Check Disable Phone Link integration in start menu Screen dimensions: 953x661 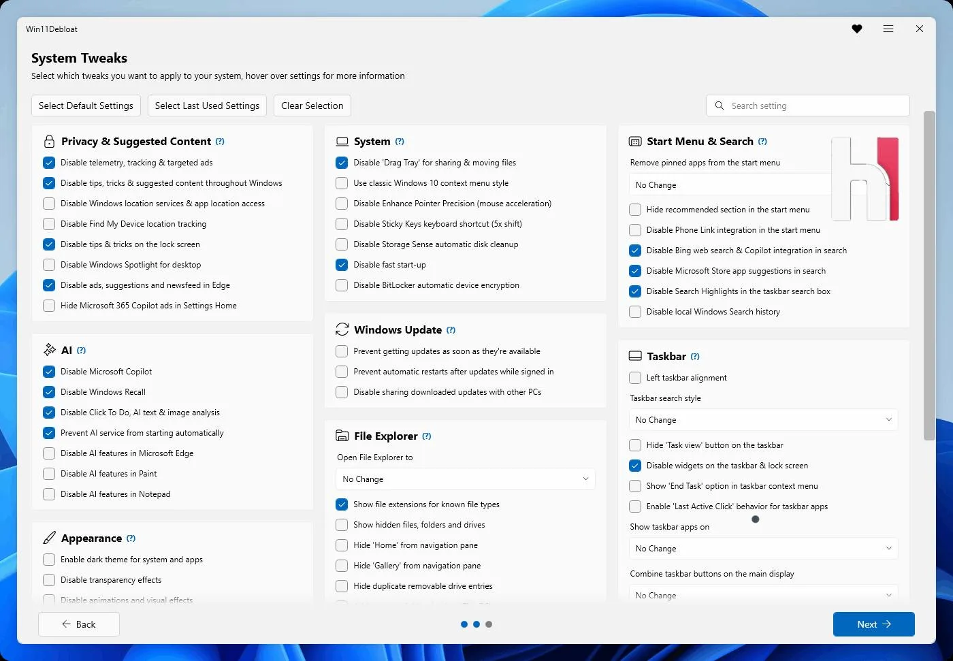tap(635, 230)
